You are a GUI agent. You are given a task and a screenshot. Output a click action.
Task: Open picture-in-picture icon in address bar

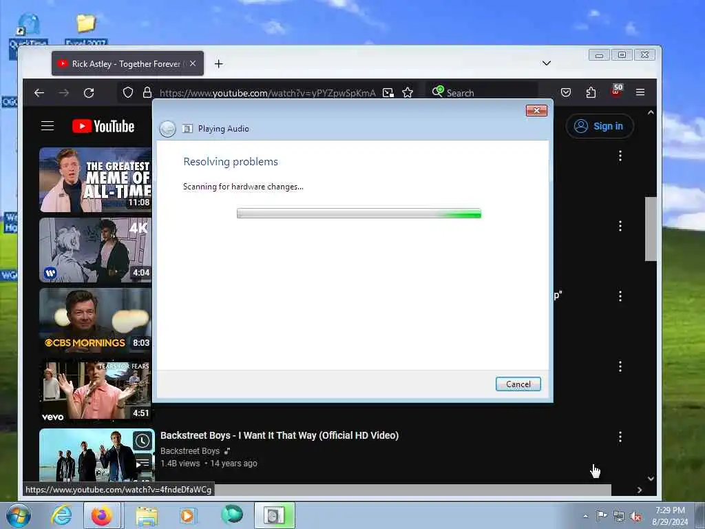[388, 93]
